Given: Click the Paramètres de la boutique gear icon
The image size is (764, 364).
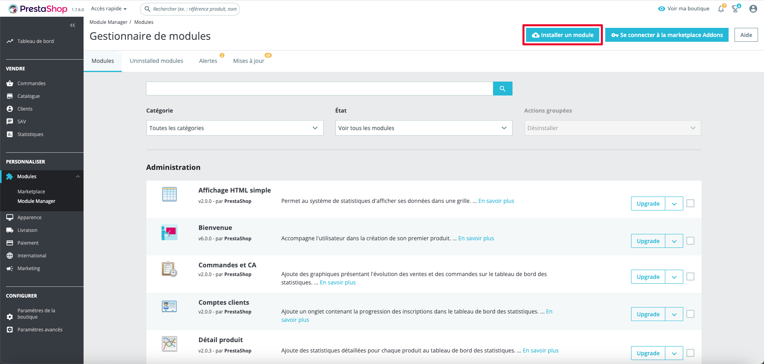Looking at the screenshot, I should 10,317.
